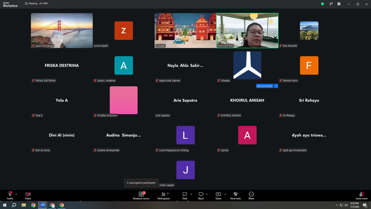Select the Sri Rahayu tile name
The height and width of the screenshot is (209, 371).
[309, 100]
